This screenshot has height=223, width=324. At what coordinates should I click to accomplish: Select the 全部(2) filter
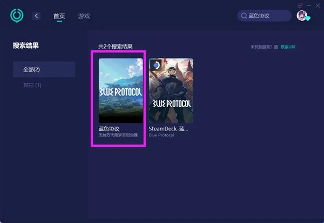point(32,69)
